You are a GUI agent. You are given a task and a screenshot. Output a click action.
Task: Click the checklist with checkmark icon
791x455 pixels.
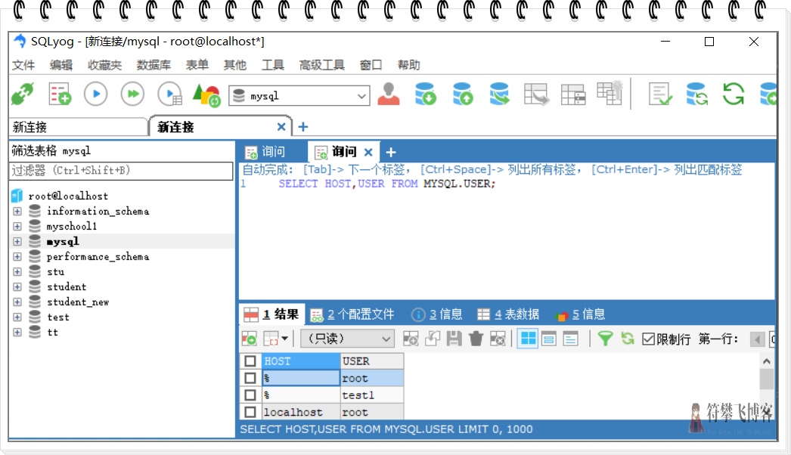(660, 94)
